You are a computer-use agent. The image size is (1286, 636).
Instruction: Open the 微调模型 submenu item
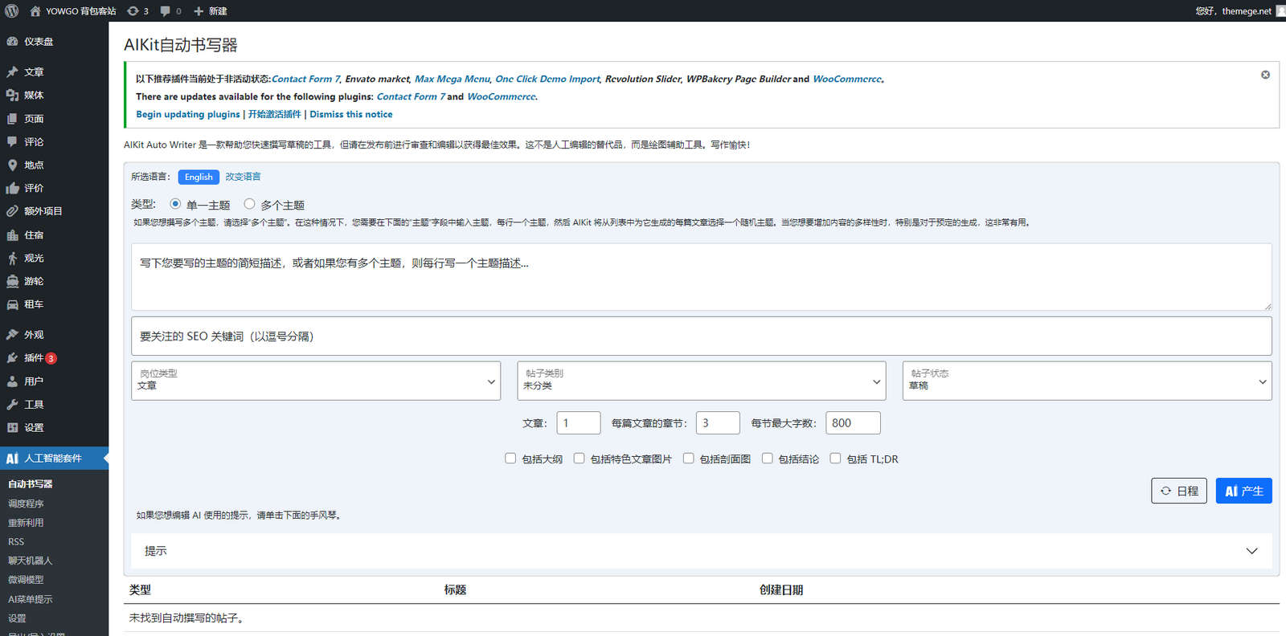pyautogui.click(x=26, y=580)
